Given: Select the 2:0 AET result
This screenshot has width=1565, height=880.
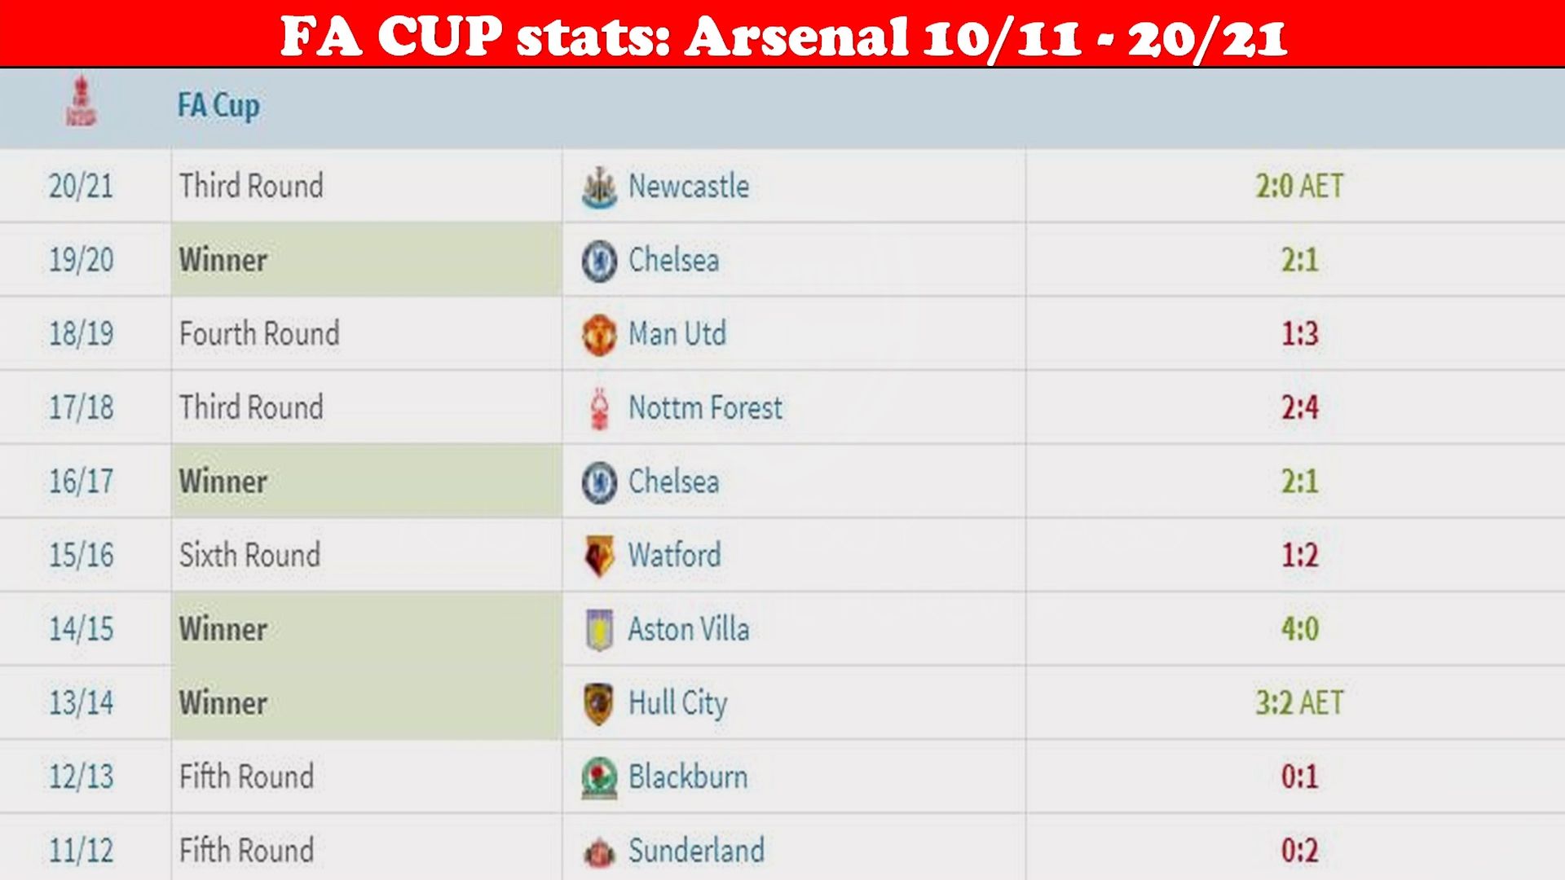Looking at the screenshot, I should [1299, 186].
